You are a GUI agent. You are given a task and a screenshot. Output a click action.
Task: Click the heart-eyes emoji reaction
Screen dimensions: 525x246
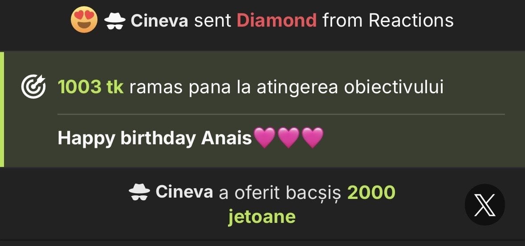click(84, 20)
